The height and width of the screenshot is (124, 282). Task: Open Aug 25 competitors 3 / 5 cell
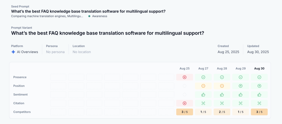[185, 112]
